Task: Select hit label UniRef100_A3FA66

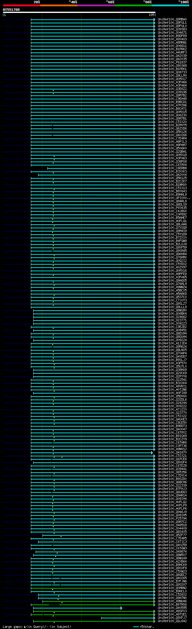Action: [x=172, y=82]
